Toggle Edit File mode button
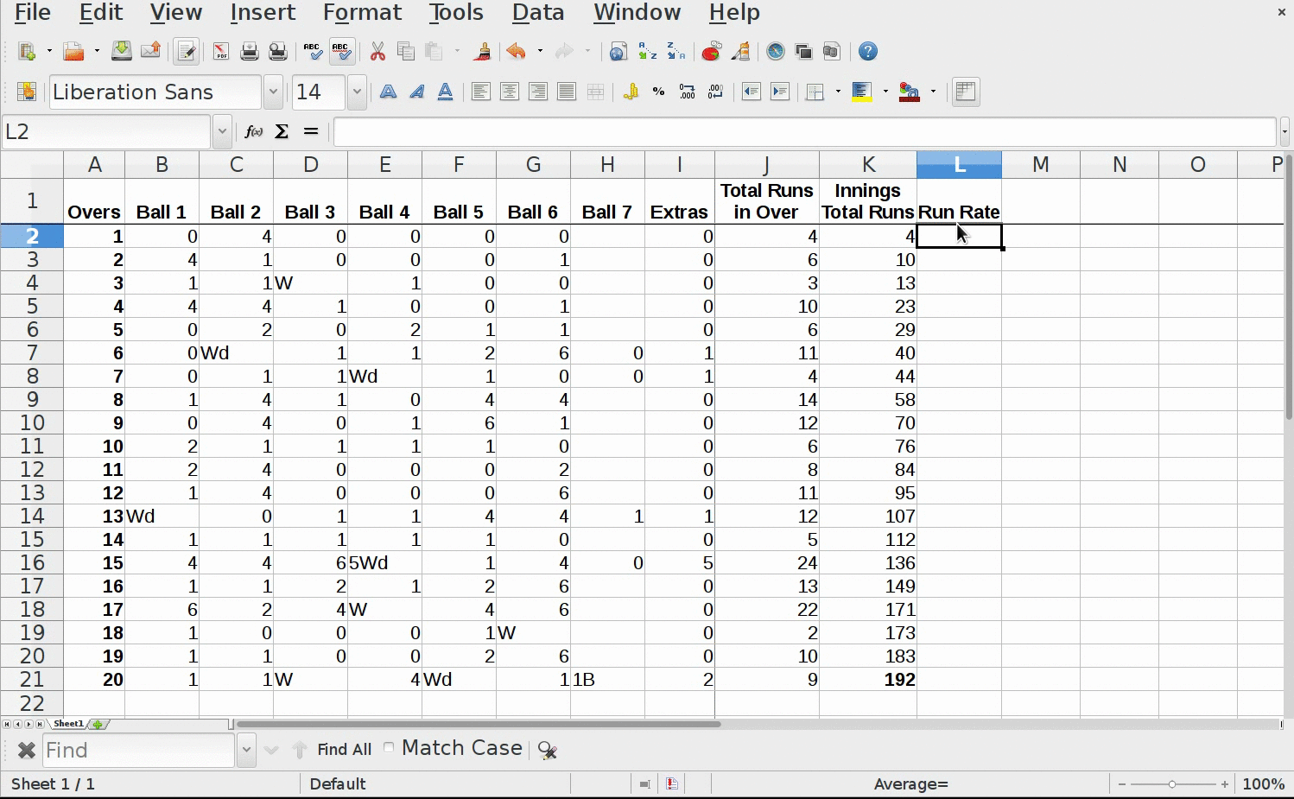 pos(186,52)
